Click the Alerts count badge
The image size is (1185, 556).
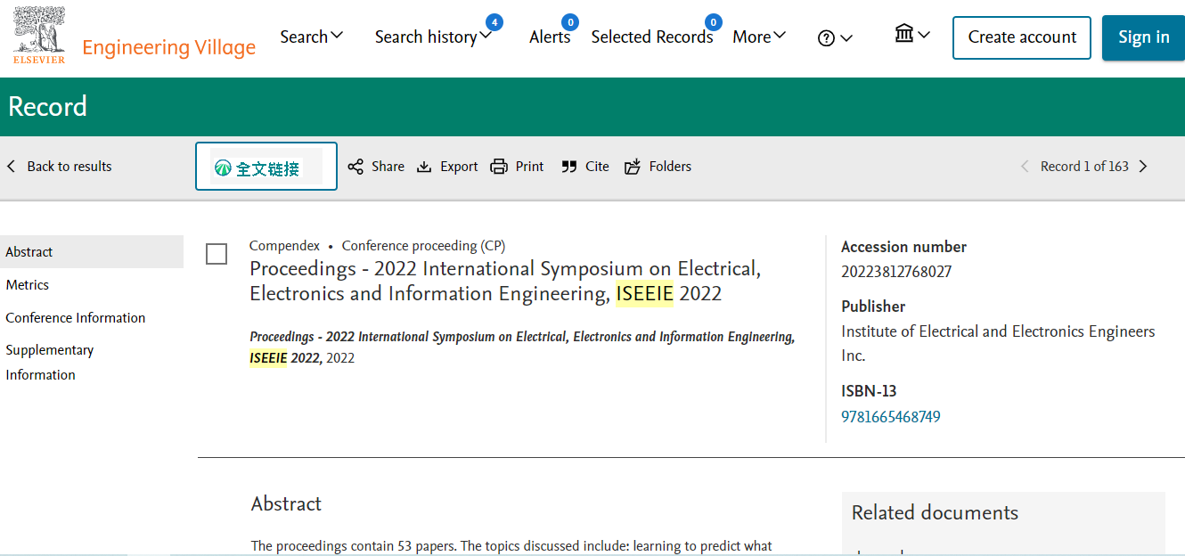(x=570, y=22)
